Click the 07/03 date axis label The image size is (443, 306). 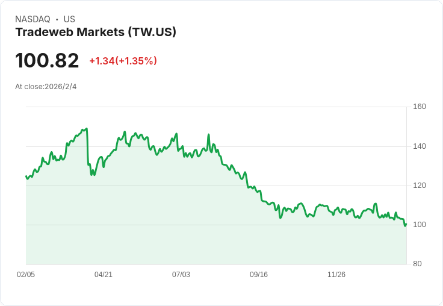point(181,275)
